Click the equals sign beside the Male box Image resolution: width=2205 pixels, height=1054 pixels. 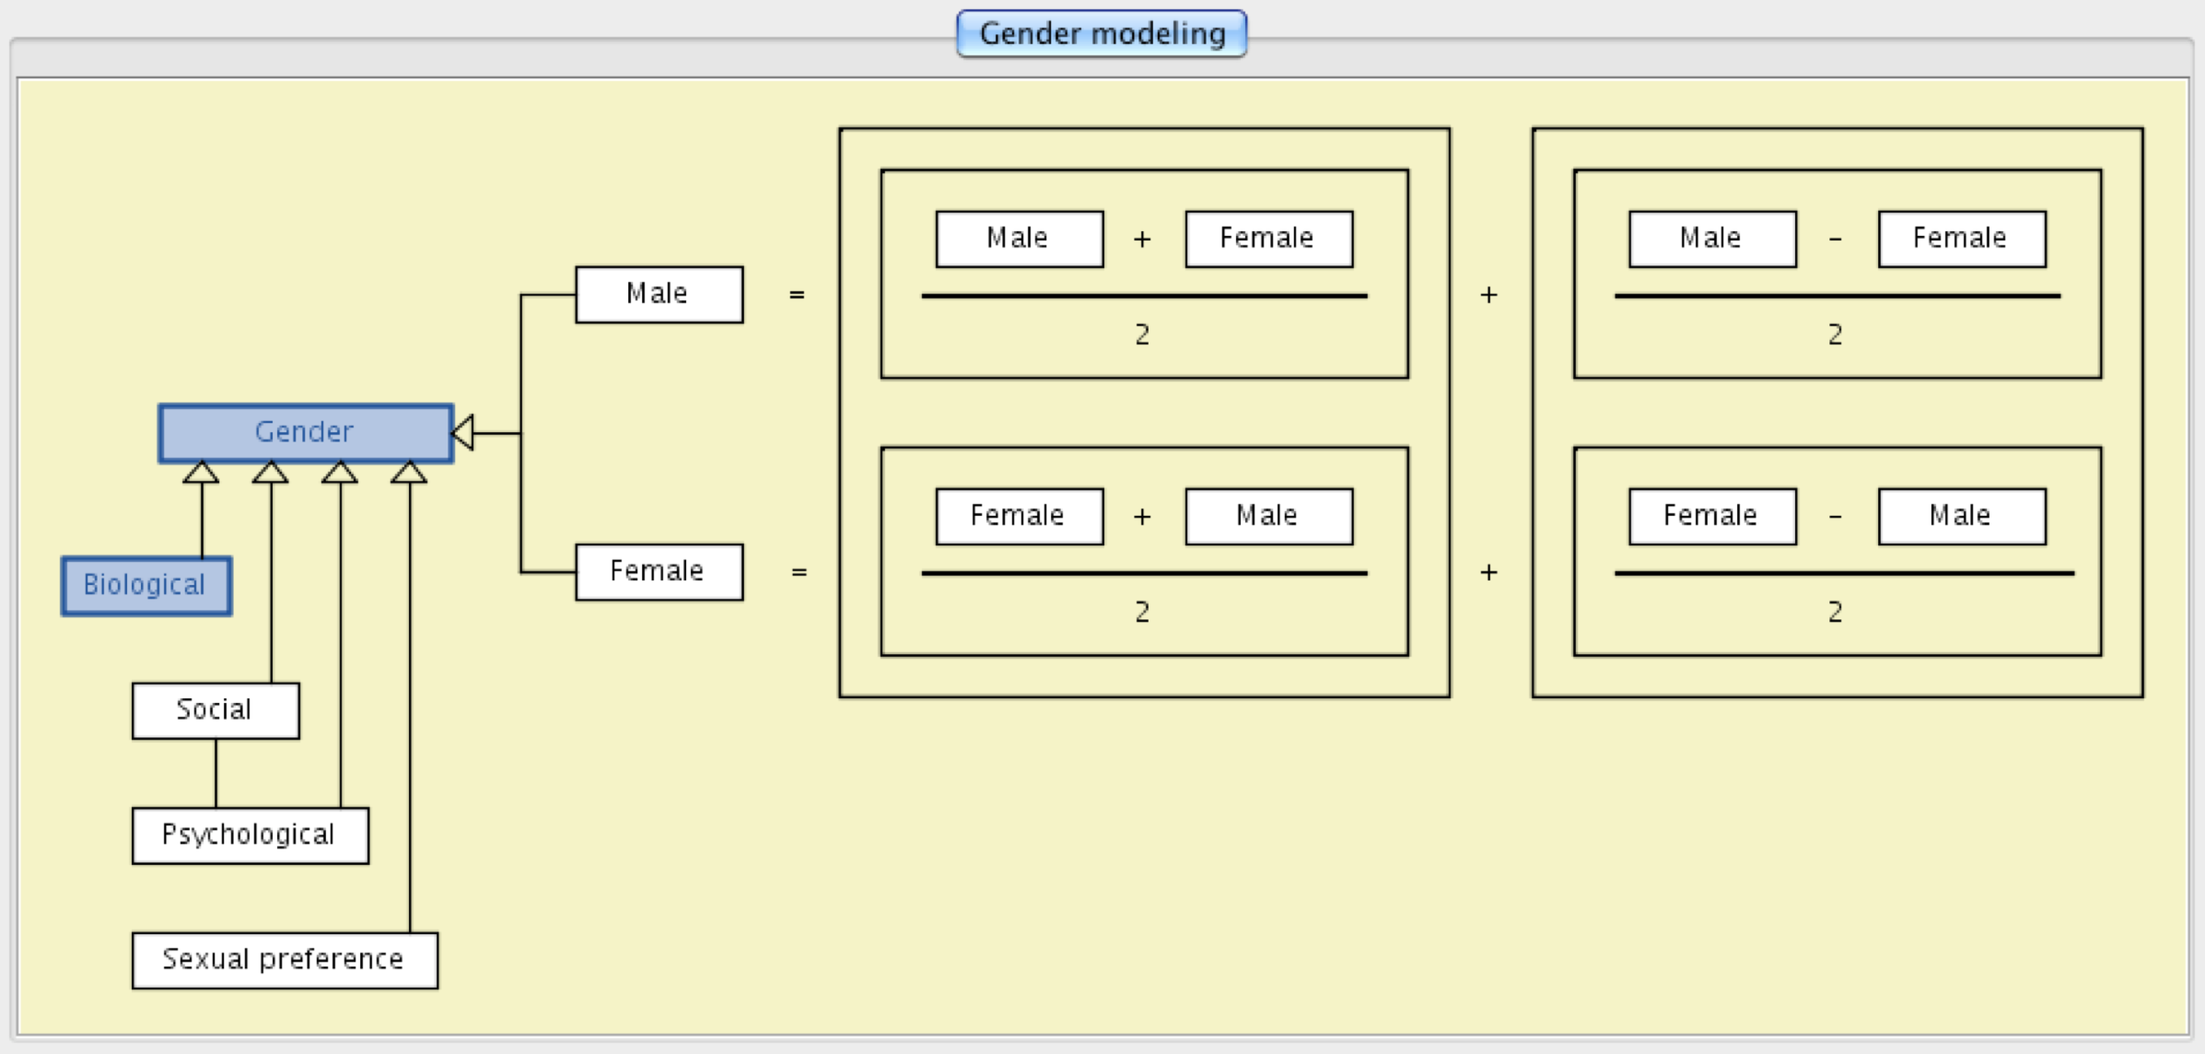click(x=797, y=295)
